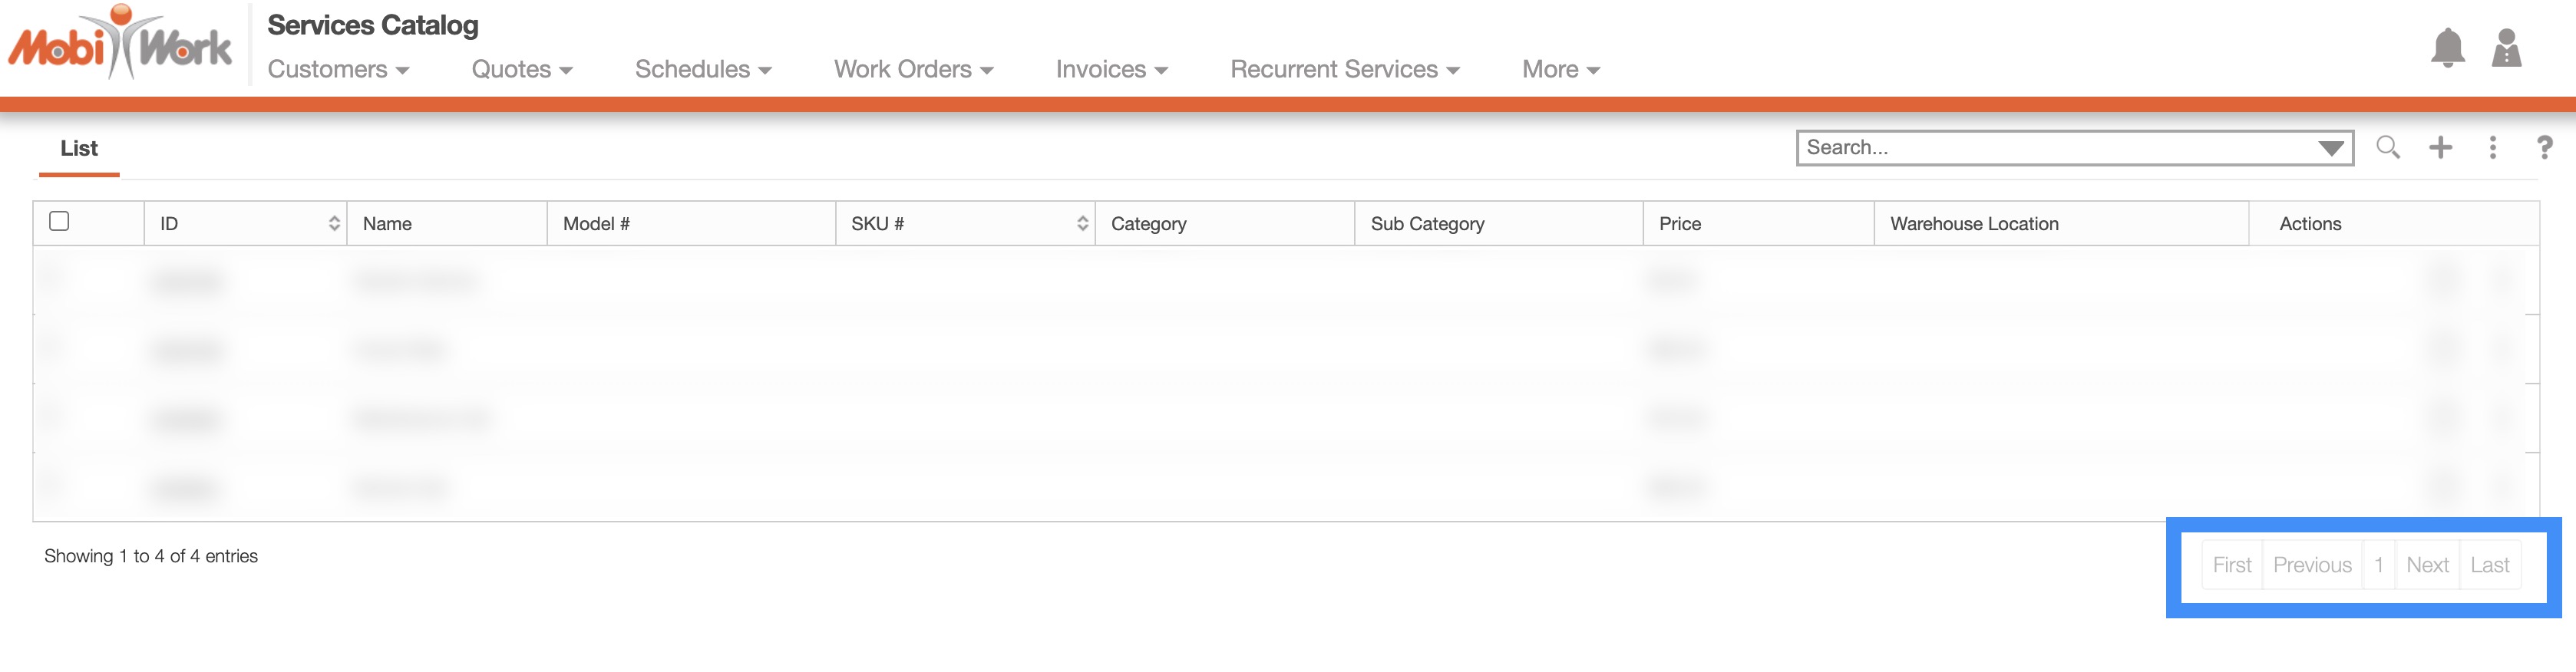Sort the list by ID column
The width and height of the screenshot is (2576, 672).
coord(334,224)
